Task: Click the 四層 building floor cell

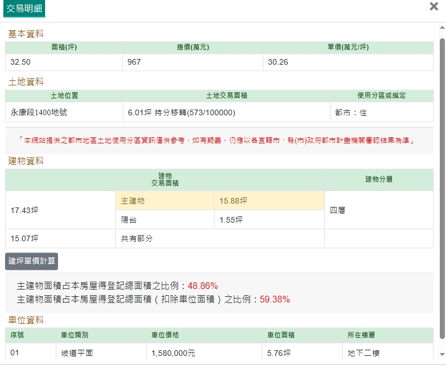Action: [x=338, y=210]
